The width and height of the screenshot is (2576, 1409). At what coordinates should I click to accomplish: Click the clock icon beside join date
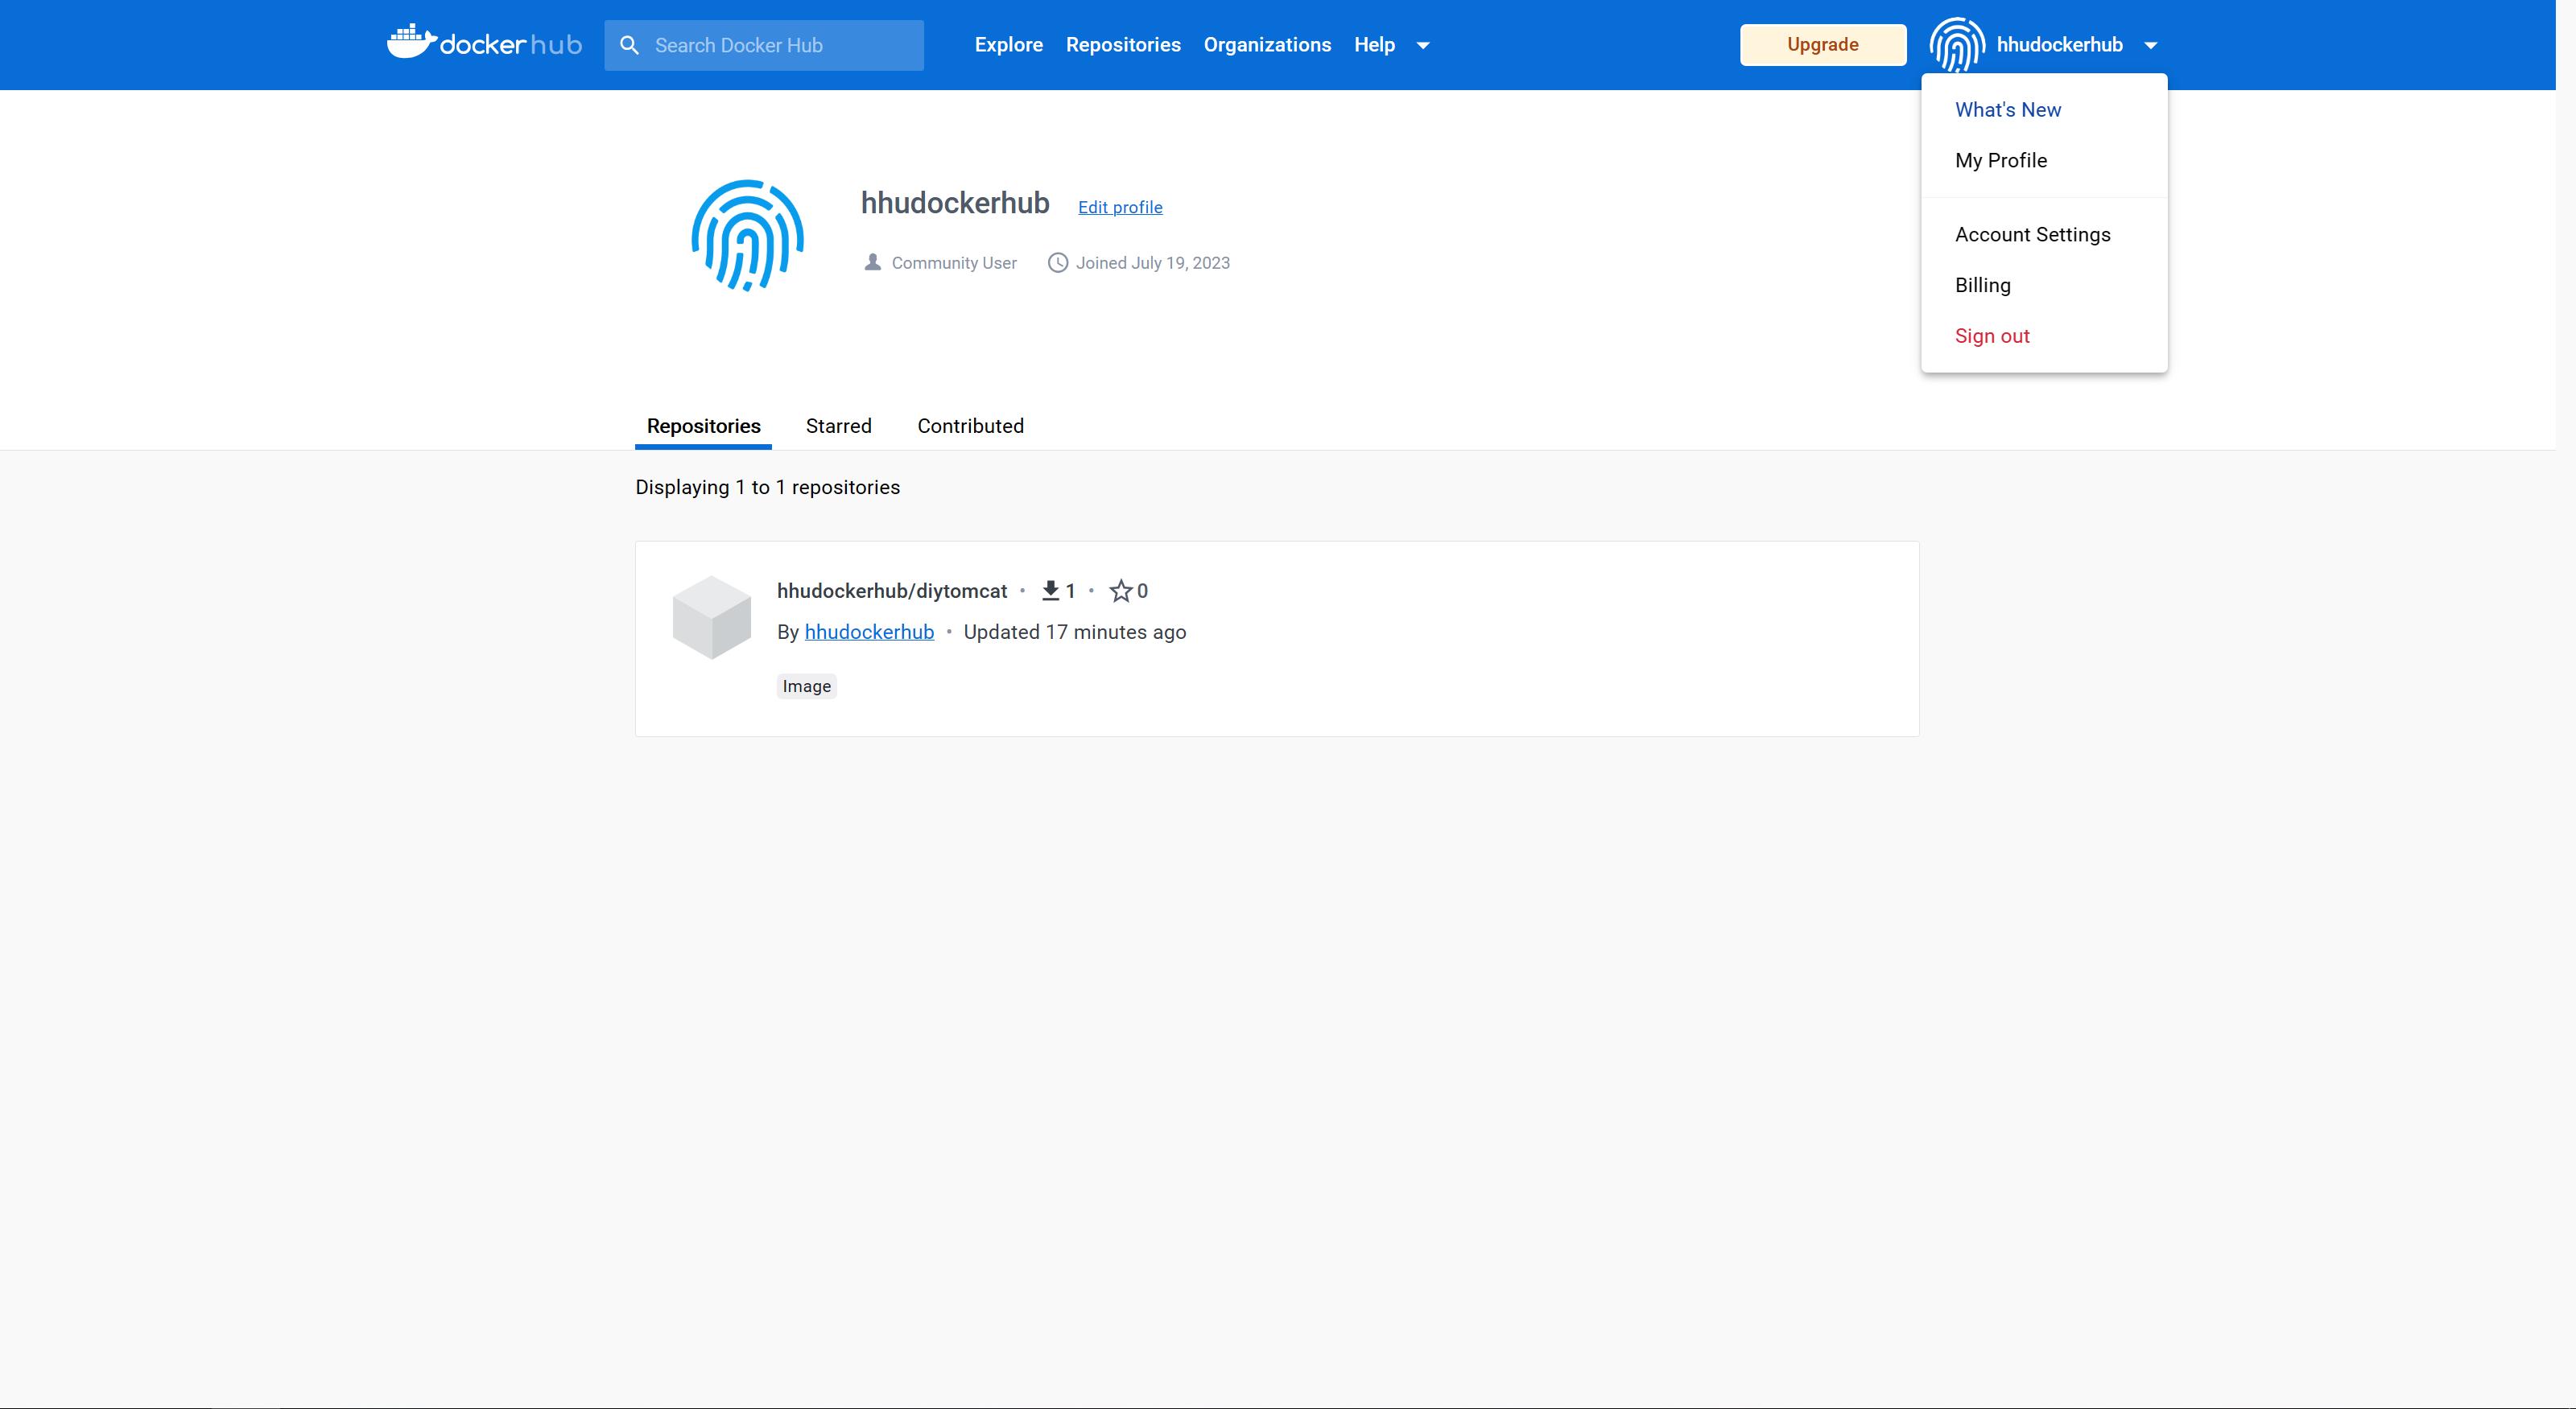pyautogui.click(x=1057, y=263)
